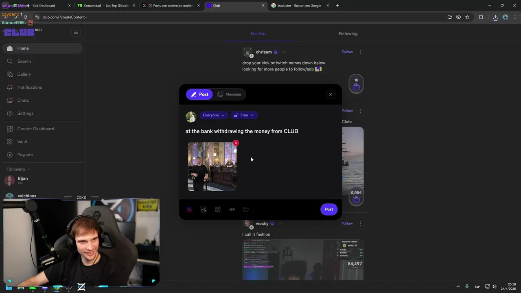The image size is (521, 293).
Task: Collapse the Following section in sidebar
Action: pos(18,169)
